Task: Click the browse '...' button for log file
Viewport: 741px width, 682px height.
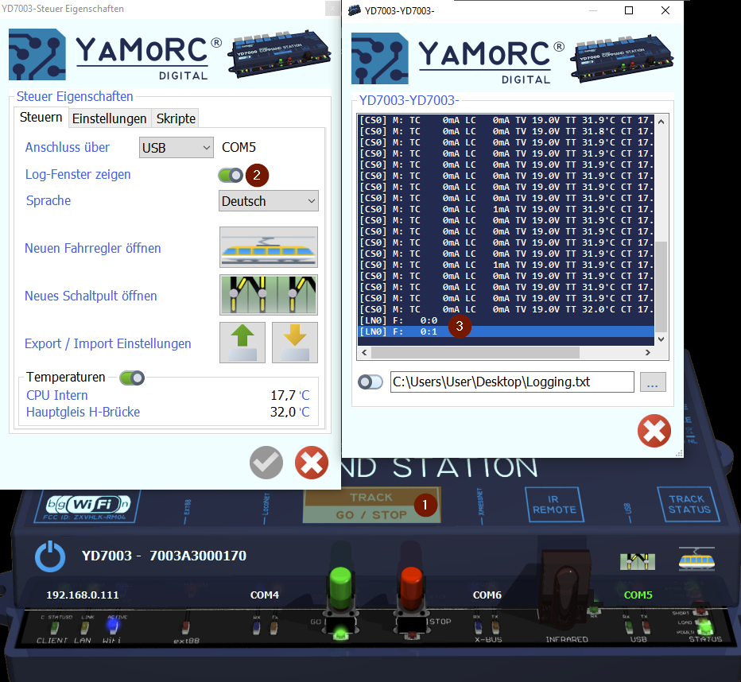Action: tap(653, 382)
